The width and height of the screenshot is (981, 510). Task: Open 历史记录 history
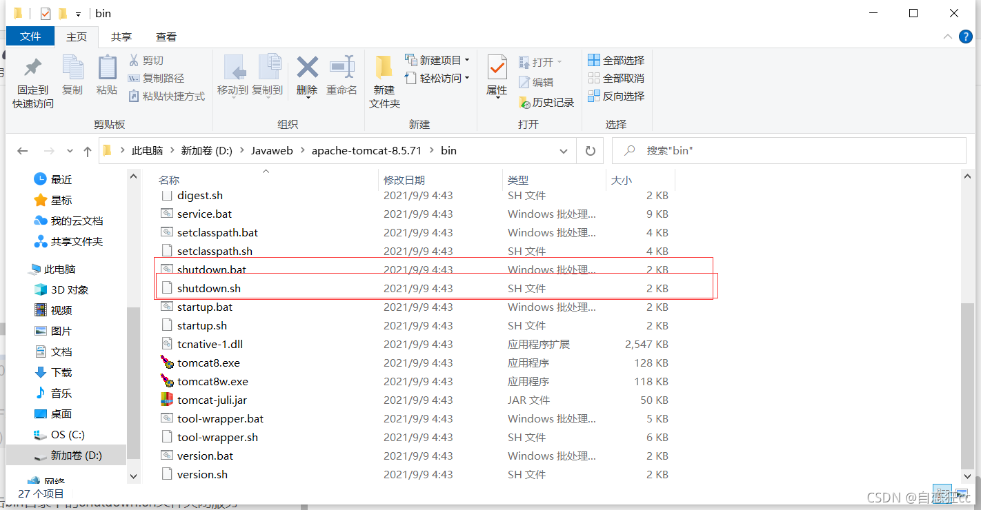[x=546, y=102]
